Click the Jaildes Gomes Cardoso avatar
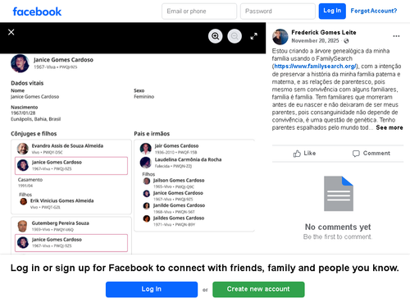This screenshot has height=308, width=410. coord(147,218)
